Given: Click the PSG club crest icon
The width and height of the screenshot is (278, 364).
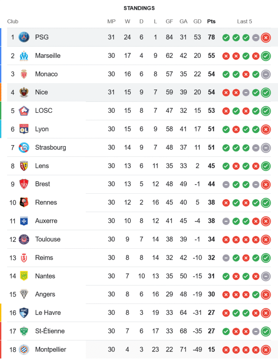Looking at the screenshot, I should [x=24, y=37].
